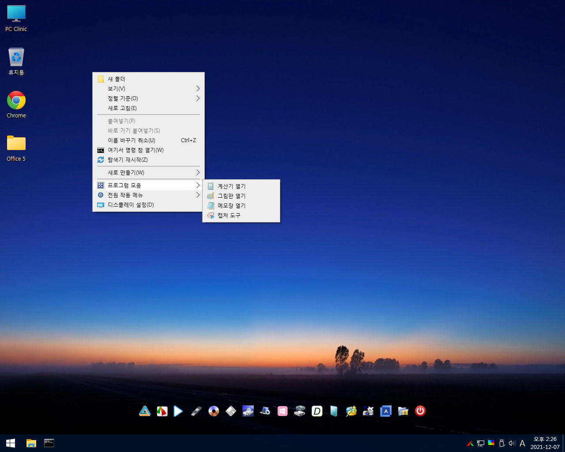Viewport: 565px width, 452px height.
Task: Select 그림판 열기 in the submenu
Action: click(241, 196)
